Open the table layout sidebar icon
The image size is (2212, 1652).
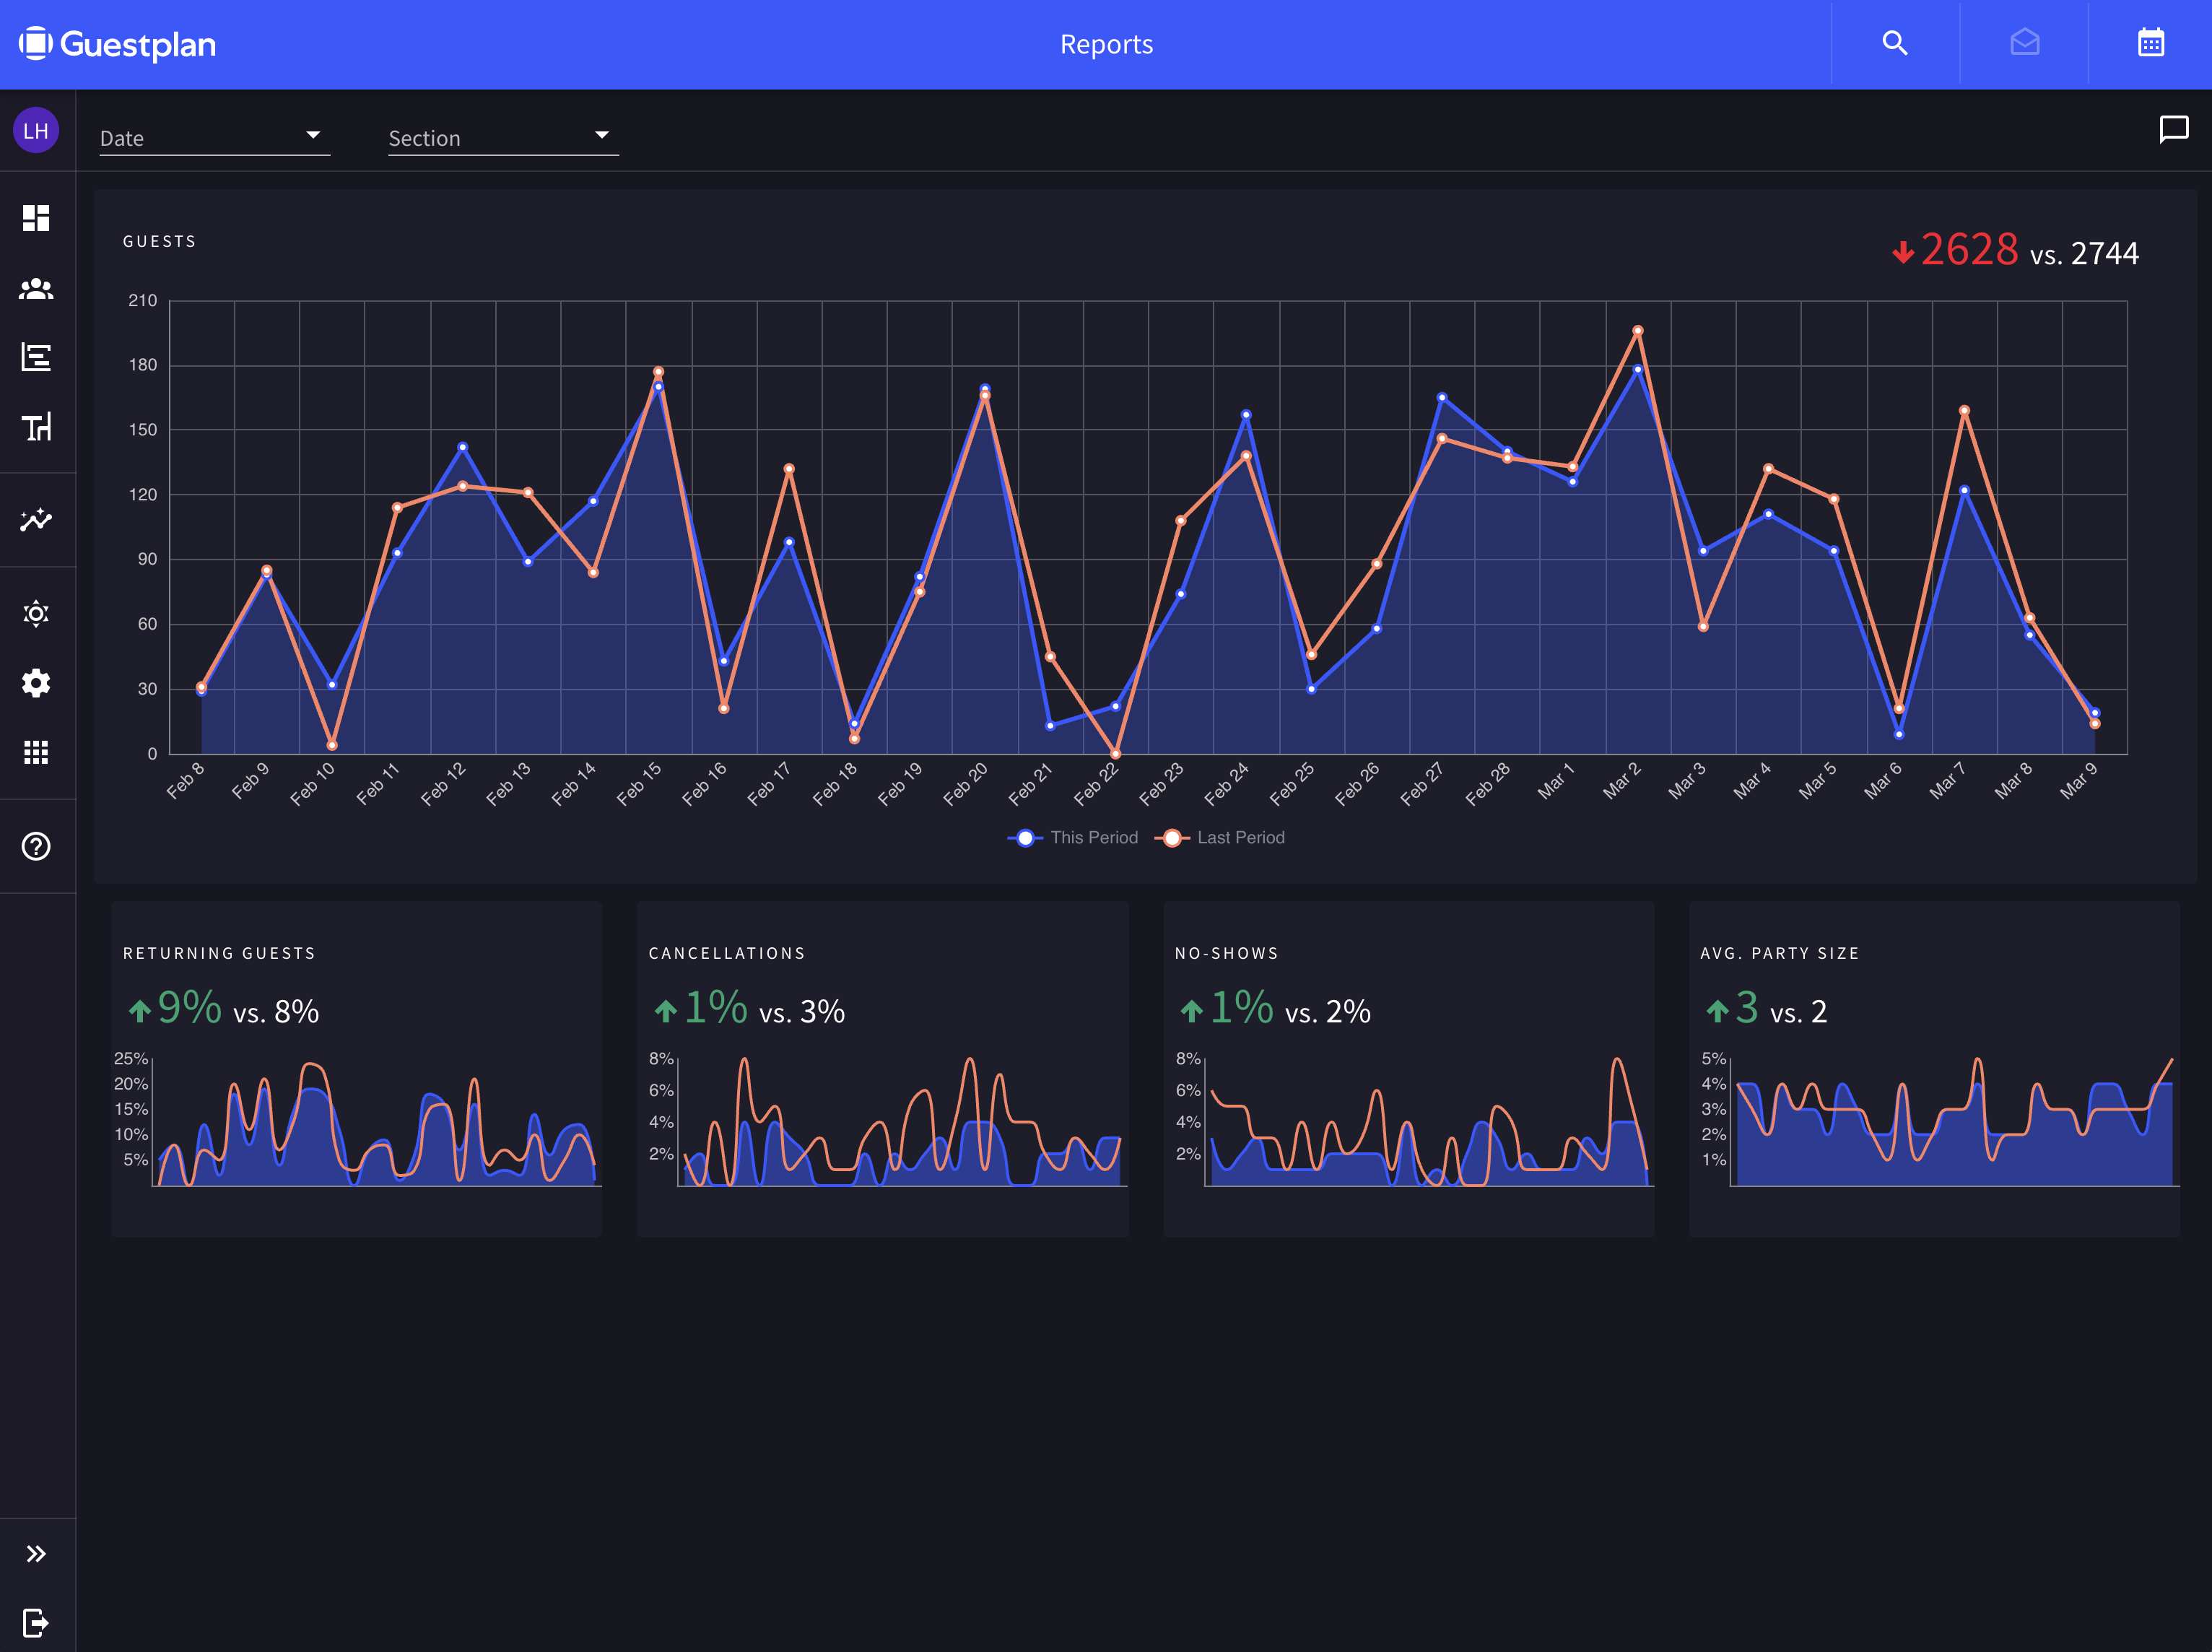pos(36,428)
